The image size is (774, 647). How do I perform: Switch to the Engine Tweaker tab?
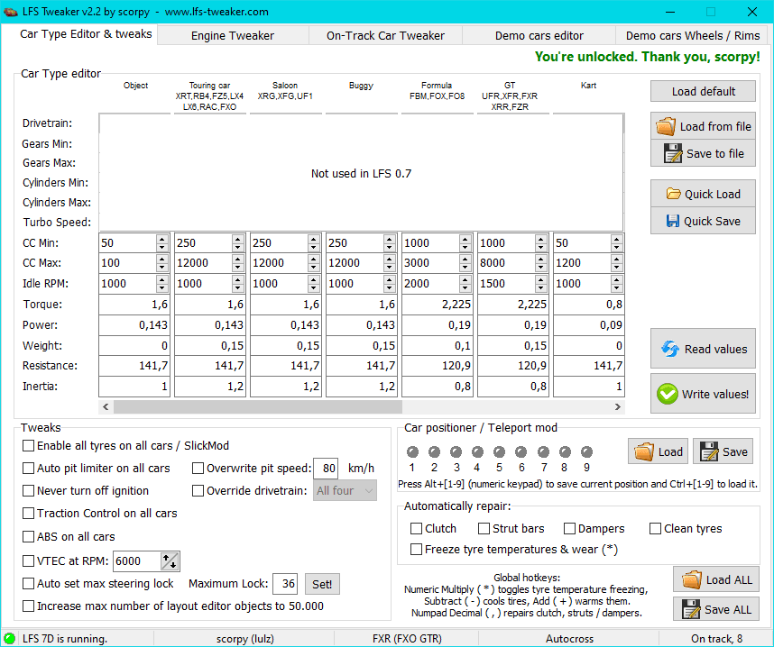pyautogui.click(x=232, y=35)
